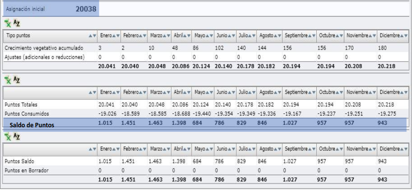Click the Noviembre header in the Puntos Saldo table
Viewport: 412px width, 191px height.
(357, 149)
